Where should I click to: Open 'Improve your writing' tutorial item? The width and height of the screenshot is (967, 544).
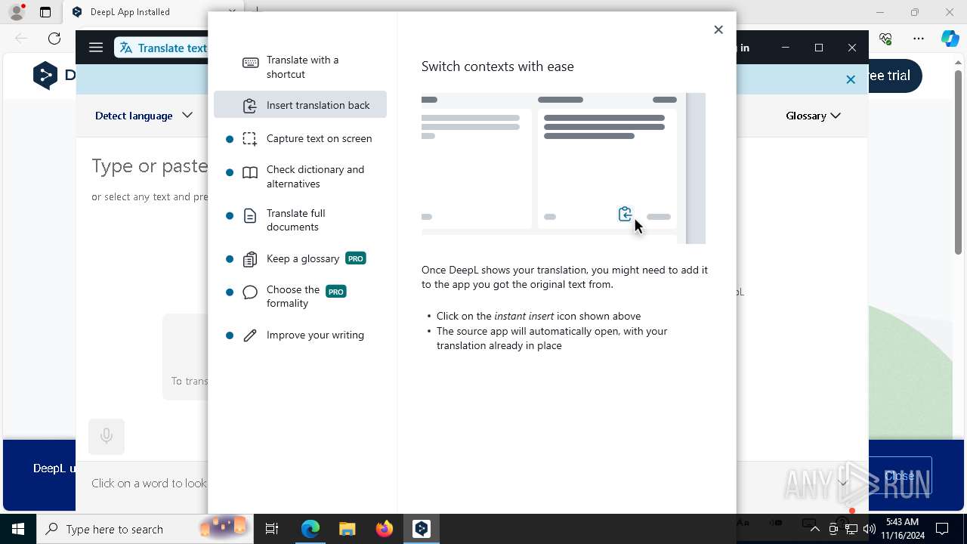coord(300,335)
